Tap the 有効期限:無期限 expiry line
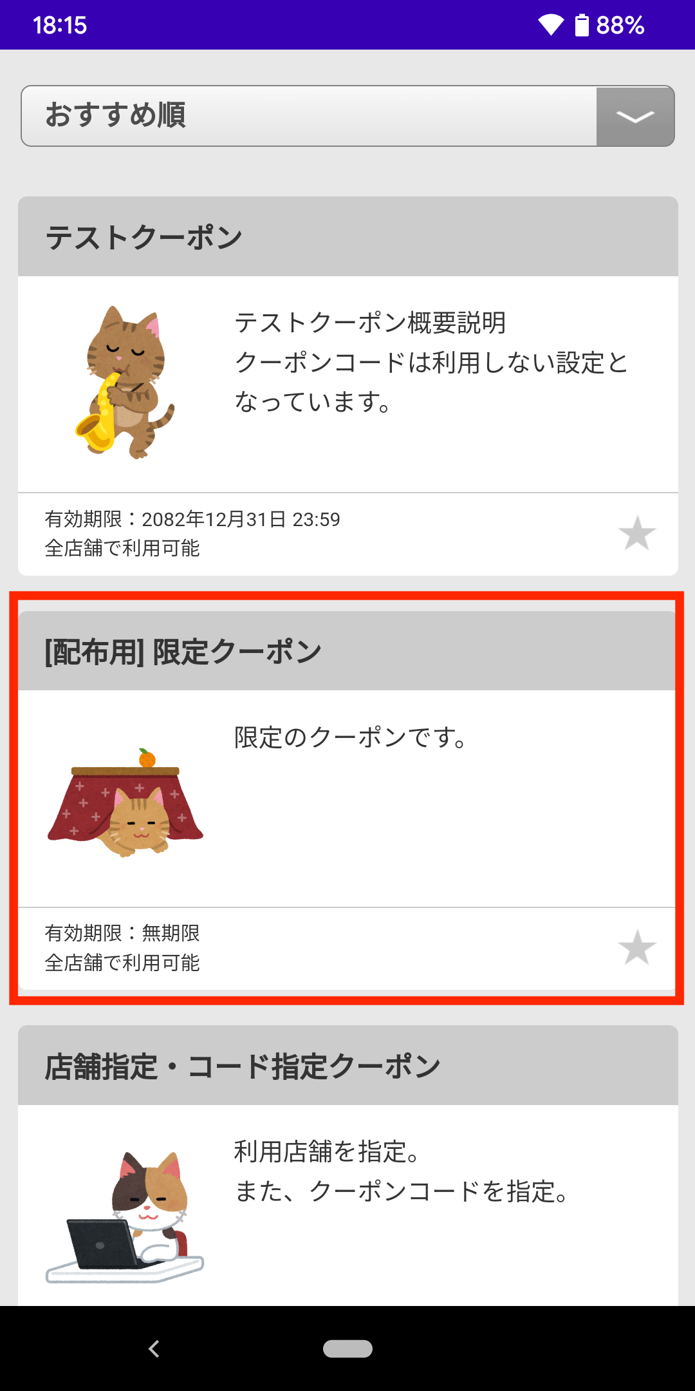 [x=122, y=932]
